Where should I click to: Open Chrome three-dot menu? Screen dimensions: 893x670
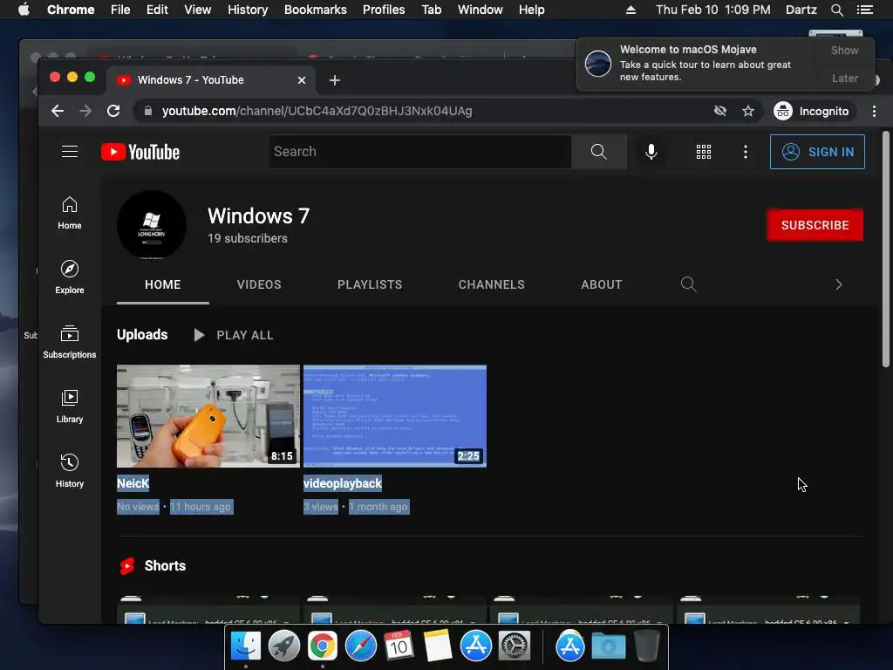click(x=874, y=111)
